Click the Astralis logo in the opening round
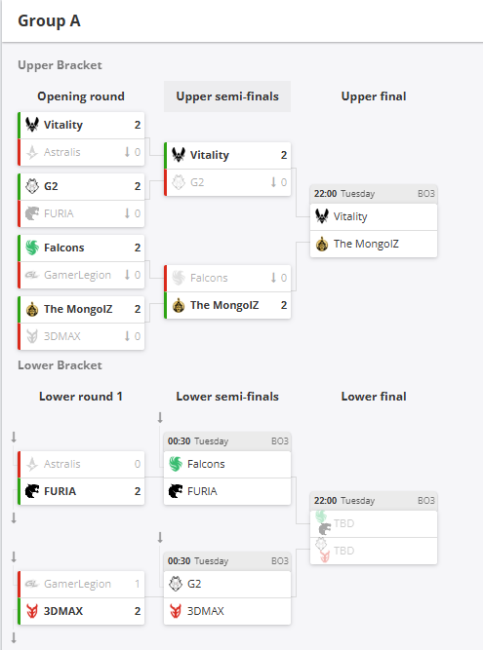Screen dimensions: 483x650 click(32, 152)
